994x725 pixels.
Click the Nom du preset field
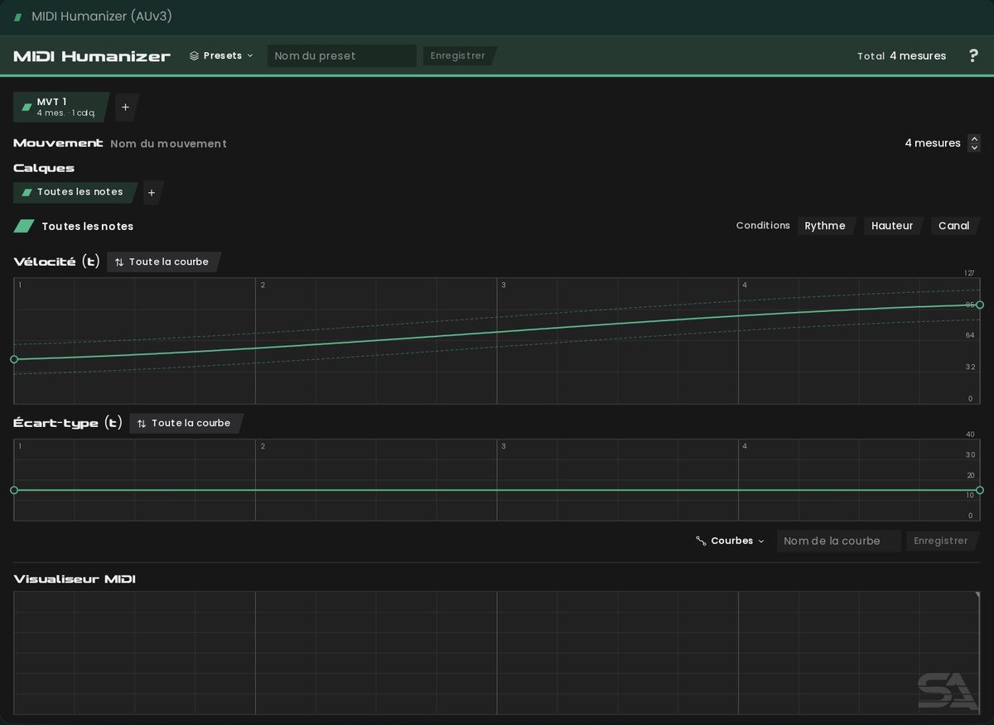(x=342, y=55)
